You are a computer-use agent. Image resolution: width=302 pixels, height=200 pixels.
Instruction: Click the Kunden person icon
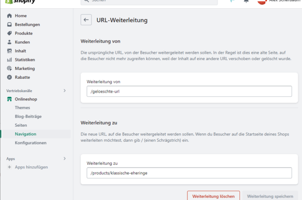[x=9, y=42]
